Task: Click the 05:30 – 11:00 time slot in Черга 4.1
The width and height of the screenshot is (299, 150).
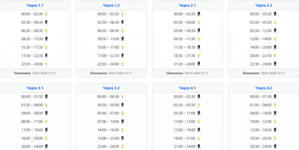Action: coord(185,113)
